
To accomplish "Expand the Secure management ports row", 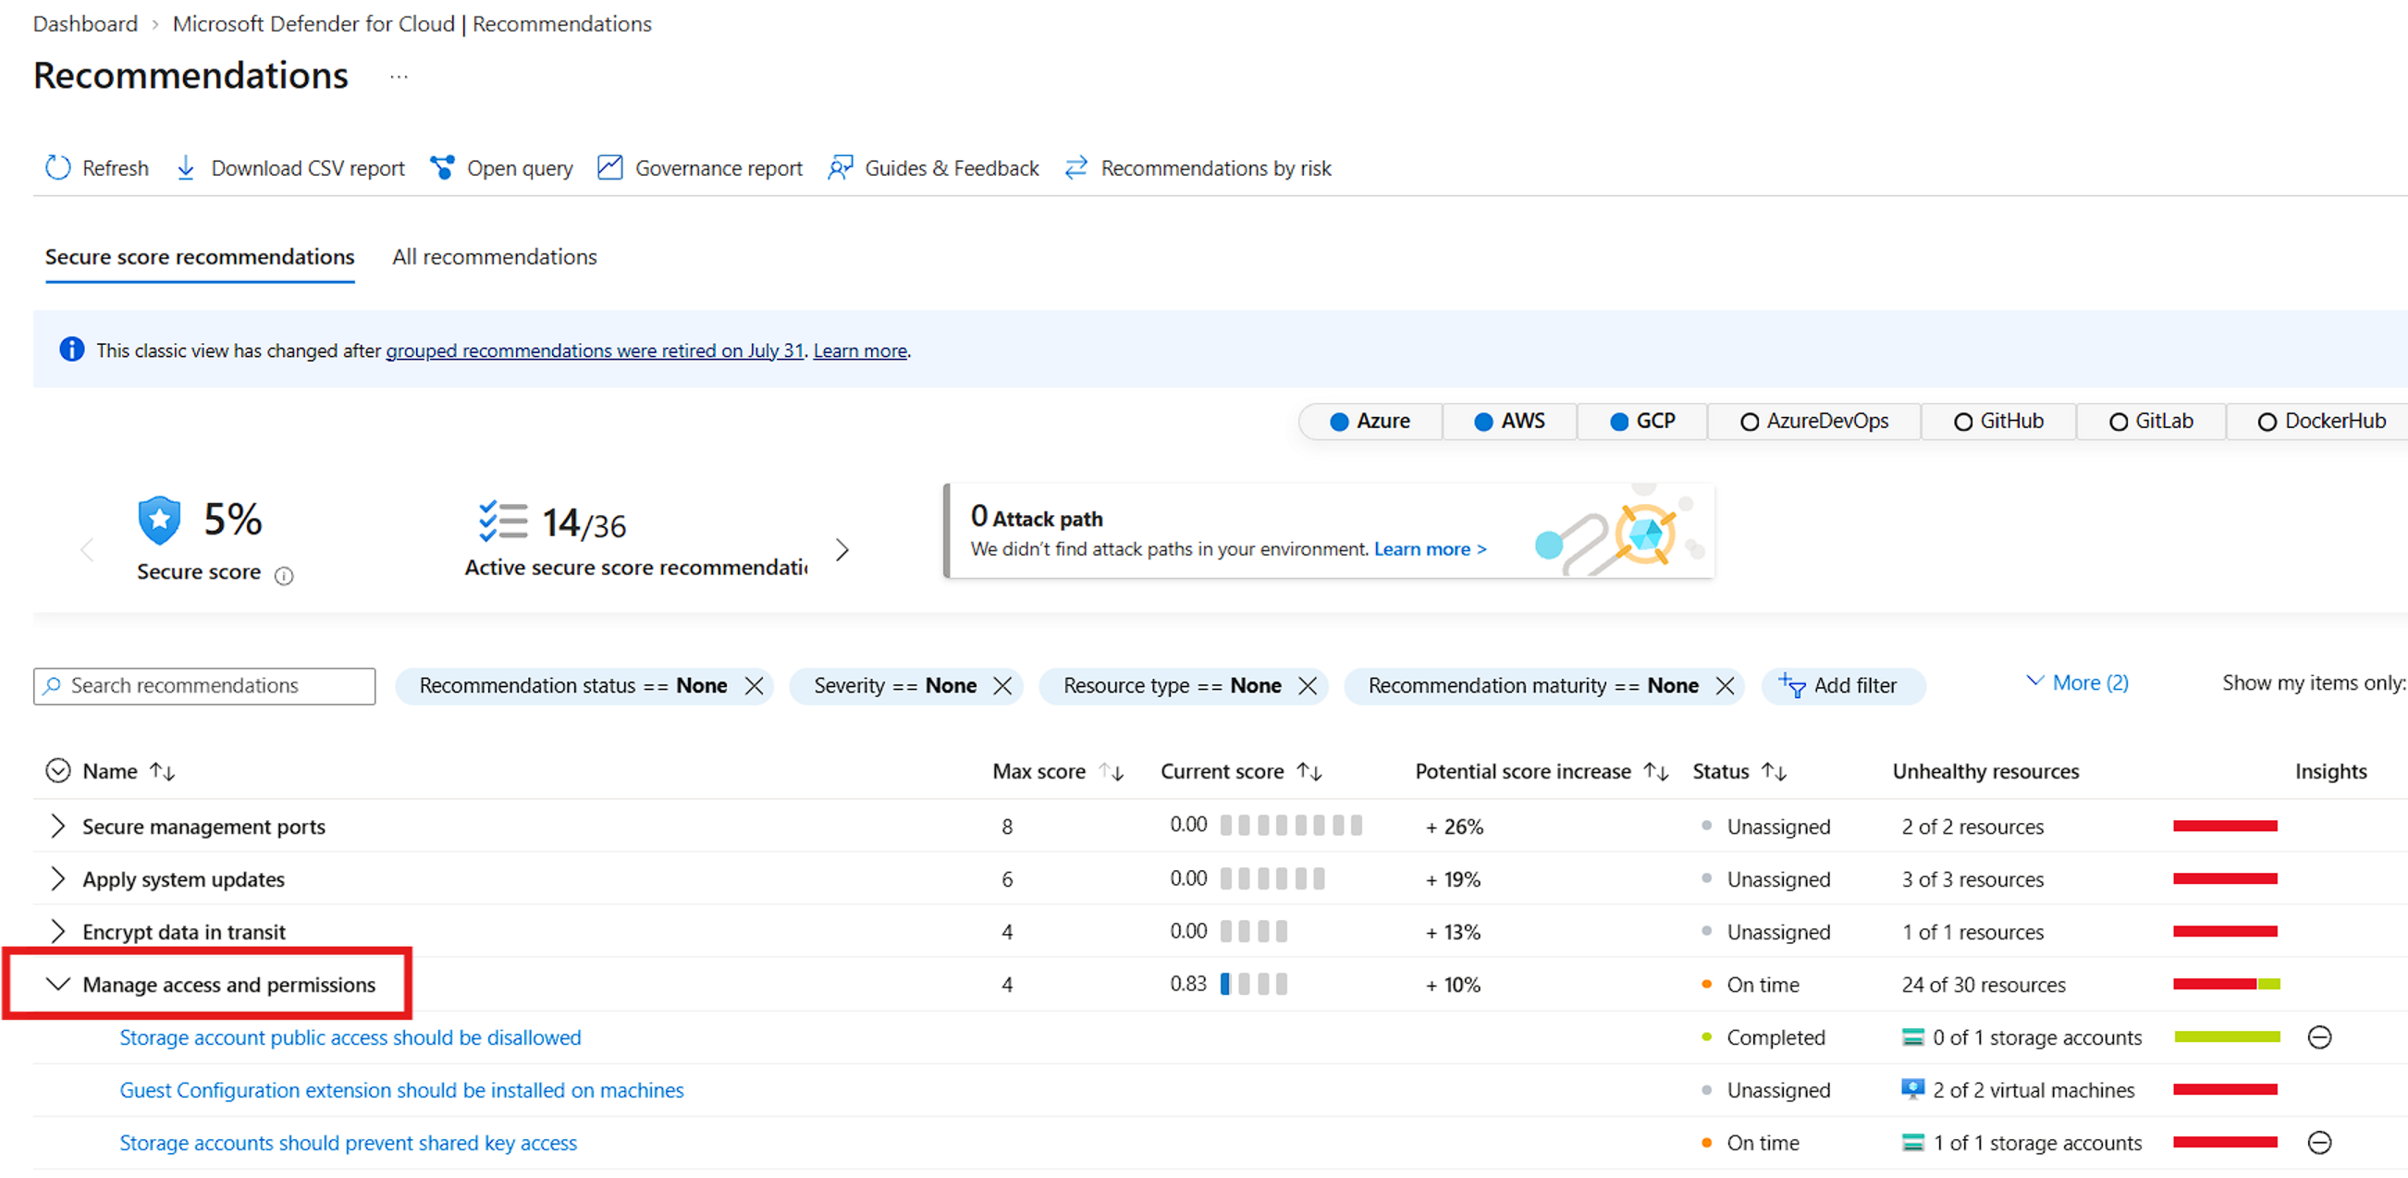I will (58, 826).
